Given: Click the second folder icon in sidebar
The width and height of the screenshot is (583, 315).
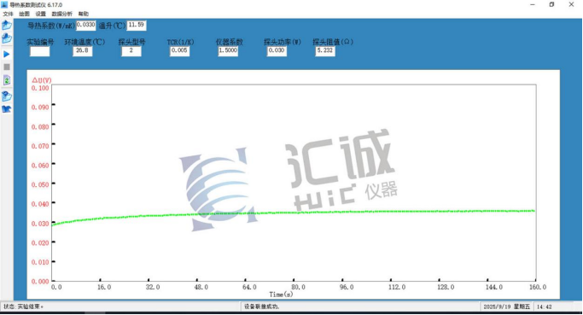Looking at the screenshot, I should tap(7, 38).
